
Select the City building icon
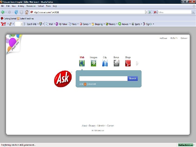tap(105, 63)
